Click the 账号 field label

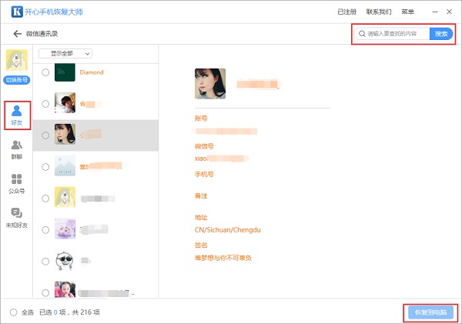coord(201,119)
